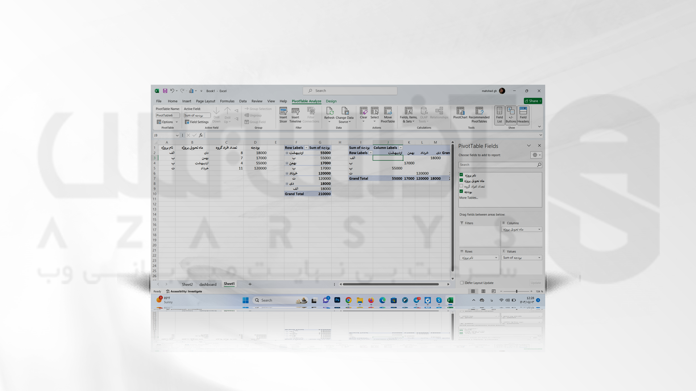Open the File menu
Image resolution: width=696 pixels, height=391 pixels.
(159, 101)
